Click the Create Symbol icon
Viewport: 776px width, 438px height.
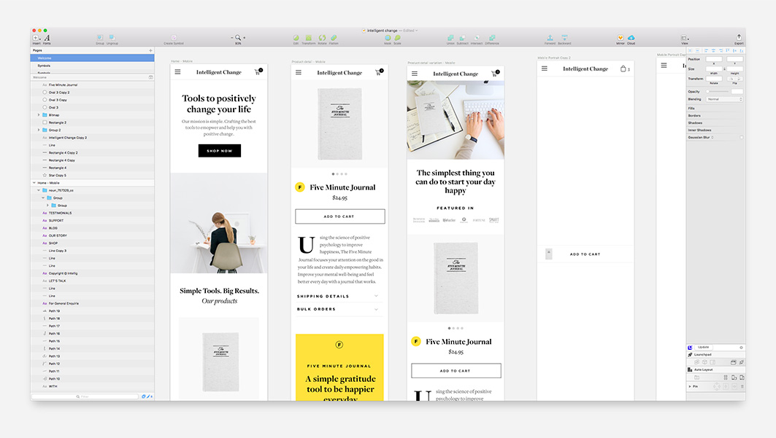[174, 37]
